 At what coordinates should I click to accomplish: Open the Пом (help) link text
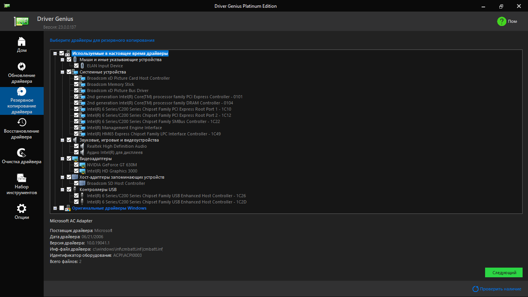(513, 21)
